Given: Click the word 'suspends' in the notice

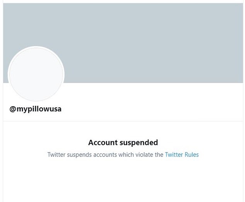Looking at the screenshot, I should click(79, 155).
